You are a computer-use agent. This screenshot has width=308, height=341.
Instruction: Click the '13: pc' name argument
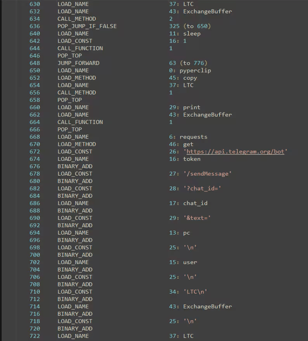pyautogui.click(x=180, y=233)
